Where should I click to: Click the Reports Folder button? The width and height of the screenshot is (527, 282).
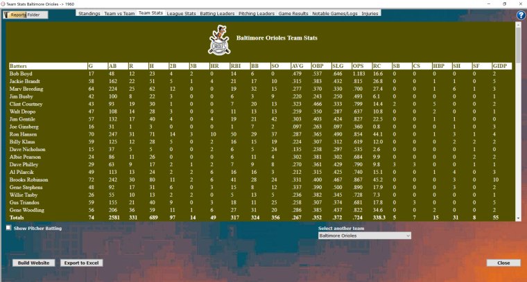pyautogui.click(x=26, y=15)
